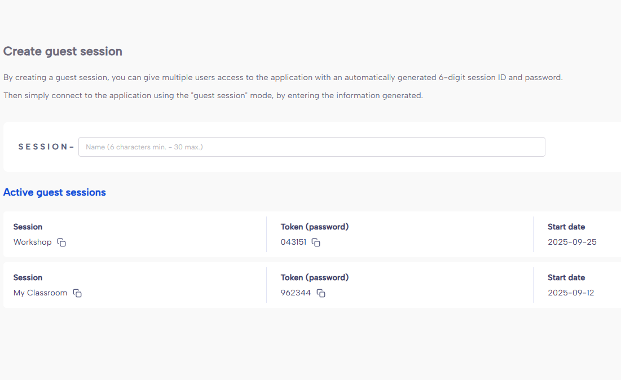Click Start date label above 2025-09-25
Screen dimensions: 621x380
(566, 227)
